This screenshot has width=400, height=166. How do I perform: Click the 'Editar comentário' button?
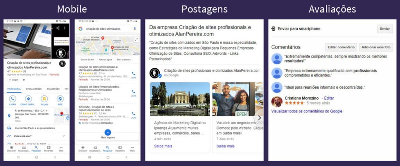tap(341, 47)
